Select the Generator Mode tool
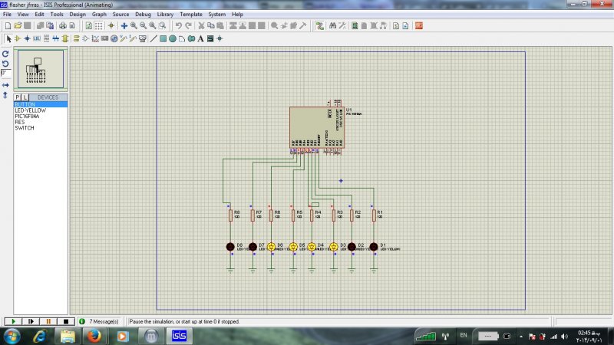 tap(114, 39)
